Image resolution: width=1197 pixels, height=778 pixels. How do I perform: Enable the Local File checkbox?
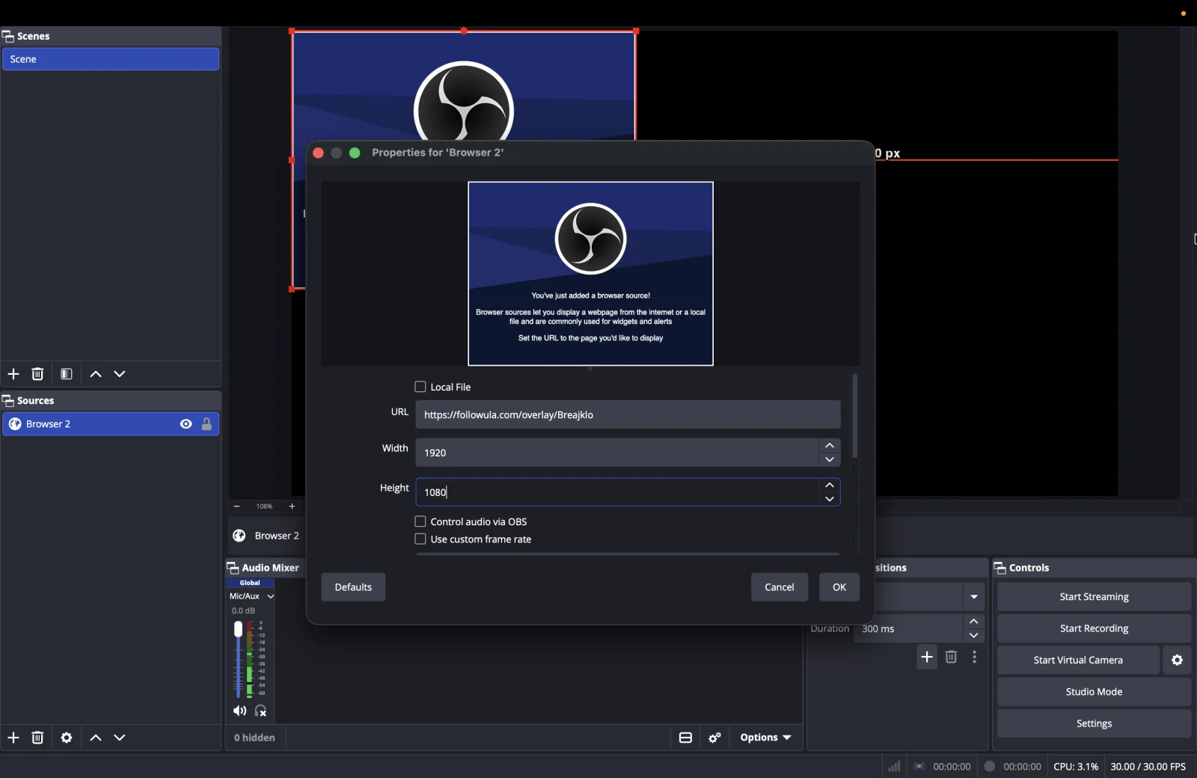click(x=420, y=387)
